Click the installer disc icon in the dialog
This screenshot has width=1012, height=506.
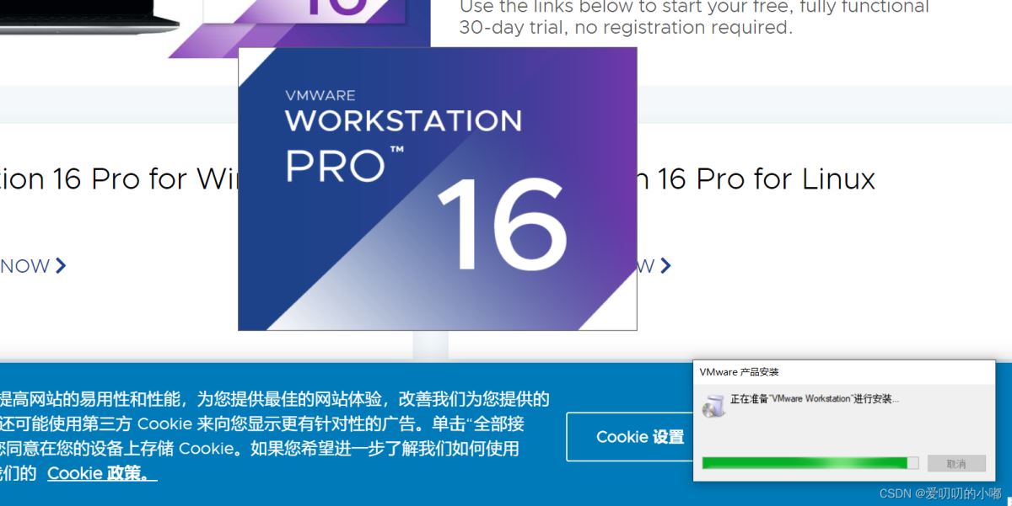tap(713, 406)
